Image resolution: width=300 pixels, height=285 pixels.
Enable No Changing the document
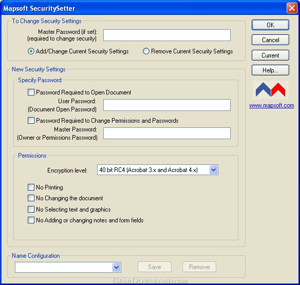pyautogui.click(x=31, y=198)
